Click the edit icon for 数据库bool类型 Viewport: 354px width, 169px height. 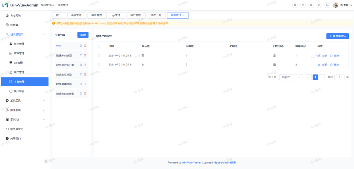coord(81,93)
